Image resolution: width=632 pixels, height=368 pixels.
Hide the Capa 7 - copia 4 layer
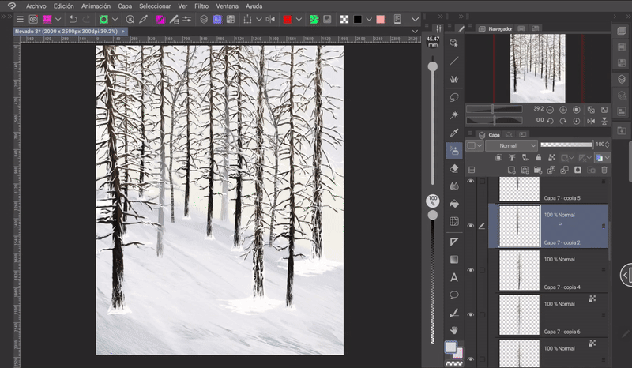coord(471,270)
